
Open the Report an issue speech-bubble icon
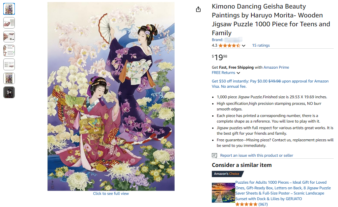click(214, 155)
